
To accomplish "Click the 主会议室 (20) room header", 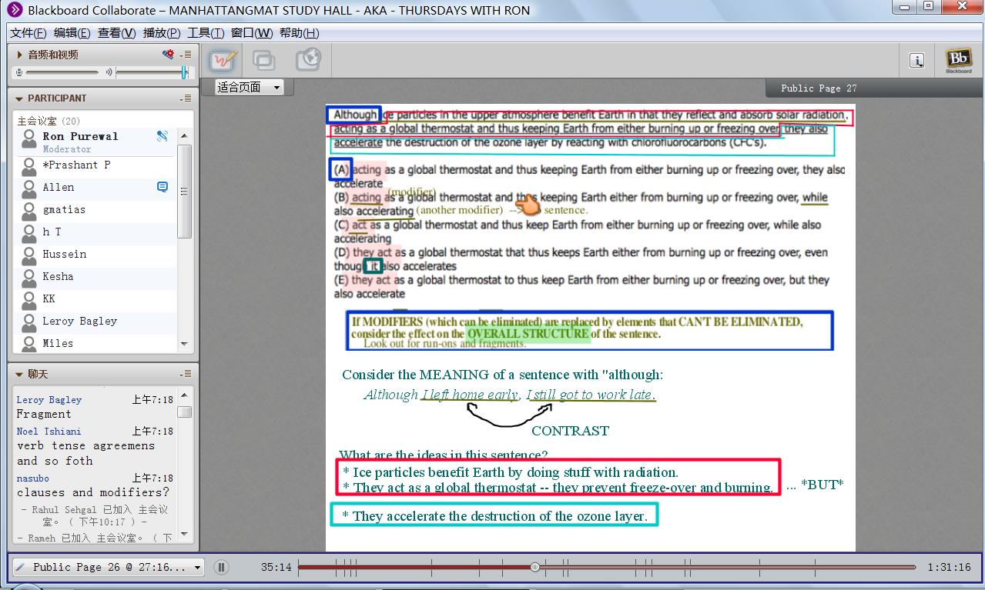I will click(49, 121).
